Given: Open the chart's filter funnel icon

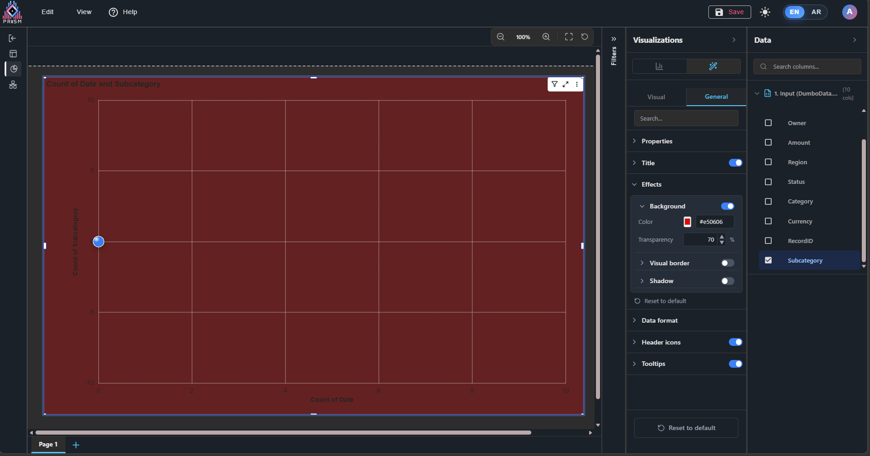Looking at the screenshot, I should pyautogui.click(x=555, y=84).
